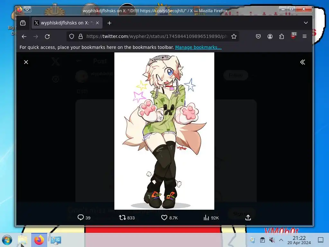
Task: Open the file manager folder in taskbar
Action: [x=22, y=240]
